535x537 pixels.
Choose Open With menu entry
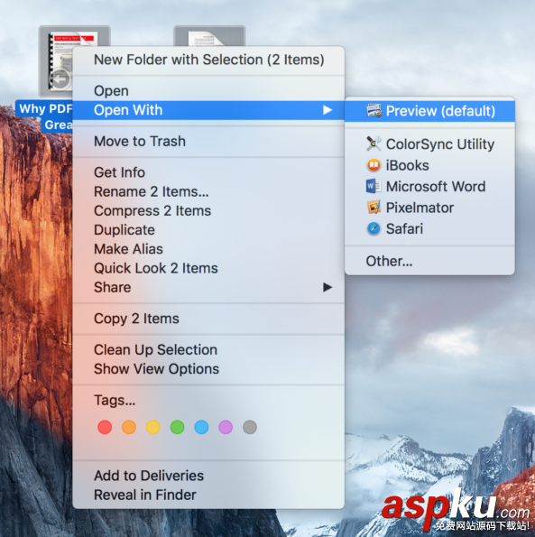208,110
